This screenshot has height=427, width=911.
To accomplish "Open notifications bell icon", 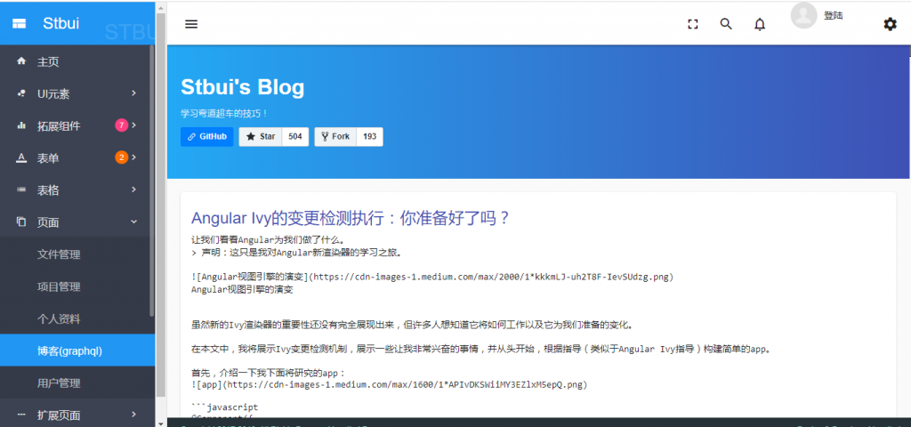I will point(760,24).
